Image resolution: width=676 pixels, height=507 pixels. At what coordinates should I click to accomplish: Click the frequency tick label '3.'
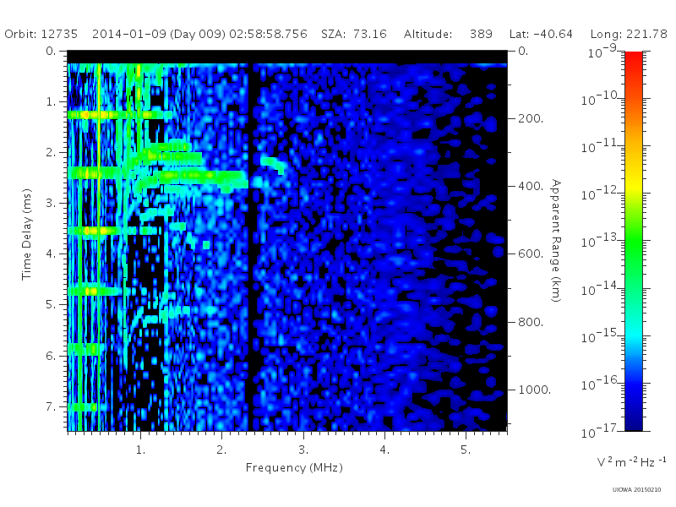coord(303,450)
